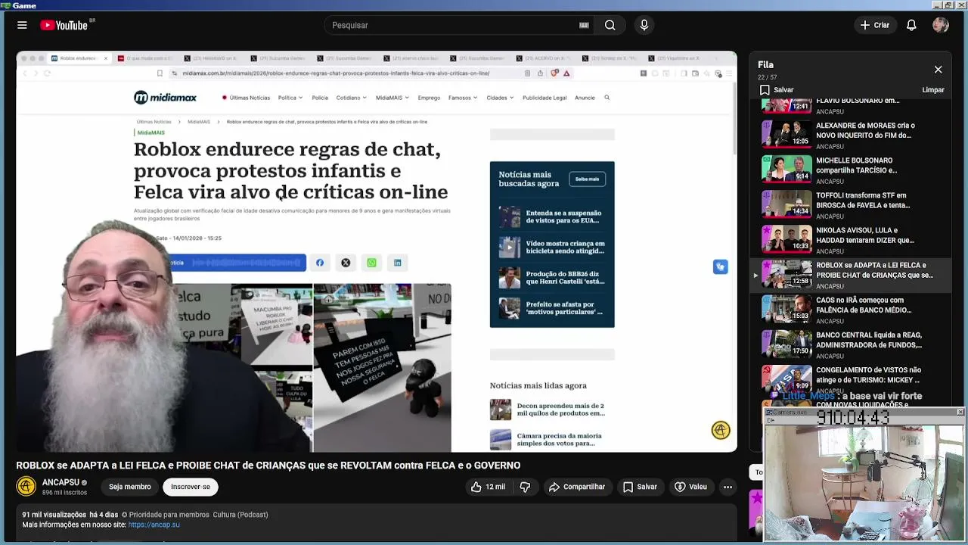The image size is (968, 545).
Task: Open the Criar create menu
Action: coord(875,25)
